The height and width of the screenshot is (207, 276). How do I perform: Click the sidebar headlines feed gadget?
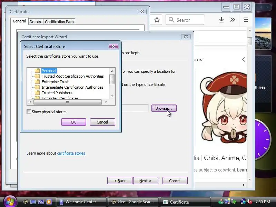[x=263, y=83]
